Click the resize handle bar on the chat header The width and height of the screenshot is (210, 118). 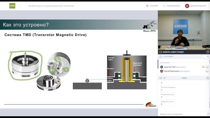(184, 78)
